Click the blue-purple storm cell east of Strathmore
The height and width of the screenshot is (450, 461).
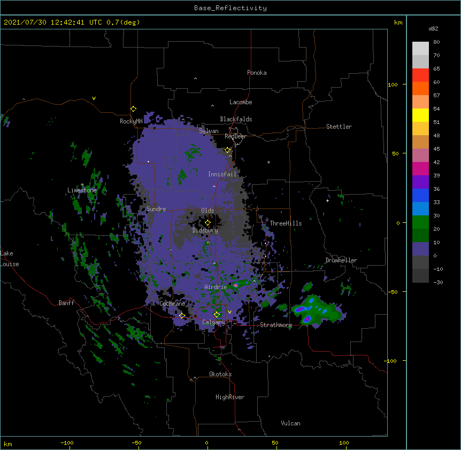pos(307,319)
